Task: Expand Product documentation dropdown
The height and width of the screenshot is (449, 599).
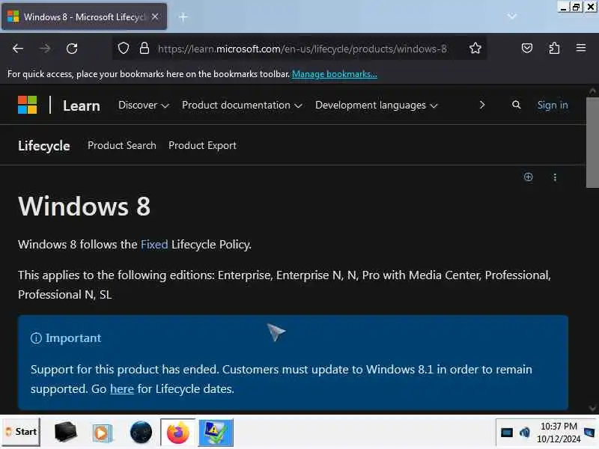Action: pyautogui.click(x=242, y=106)
